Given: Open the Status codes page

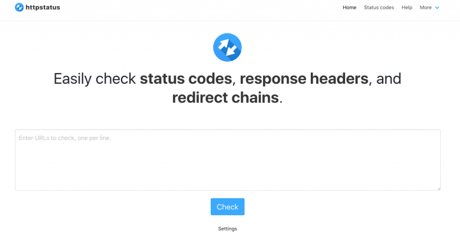Looking at the screenshot, I should 379,8.
